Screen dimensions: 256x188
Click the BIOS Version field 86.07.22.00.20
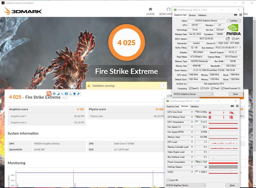coord(206,39)
